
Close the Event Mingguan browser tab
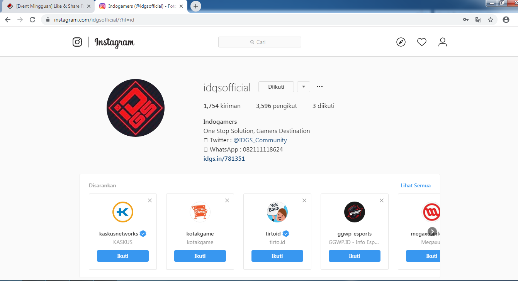click(x=89, y=6)
